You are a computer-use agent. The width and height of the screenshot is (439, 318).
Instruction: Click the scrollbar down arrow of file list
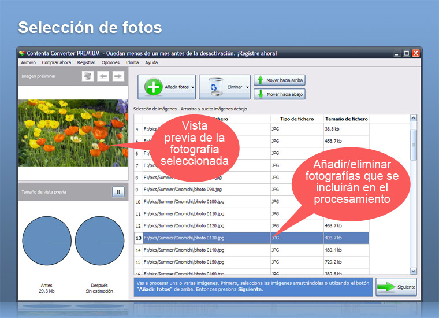coord(413,271)
